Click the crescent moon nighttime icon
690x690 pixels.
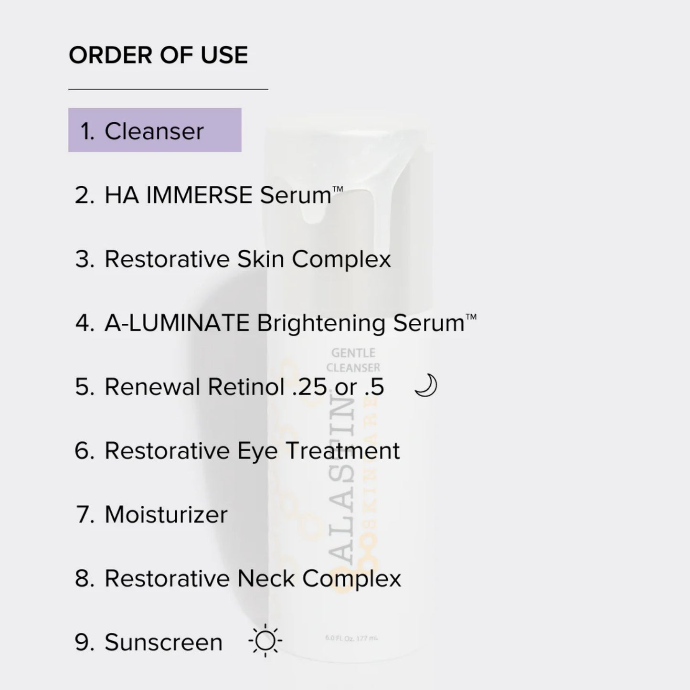pyautogui.click(x=425, y=385)
